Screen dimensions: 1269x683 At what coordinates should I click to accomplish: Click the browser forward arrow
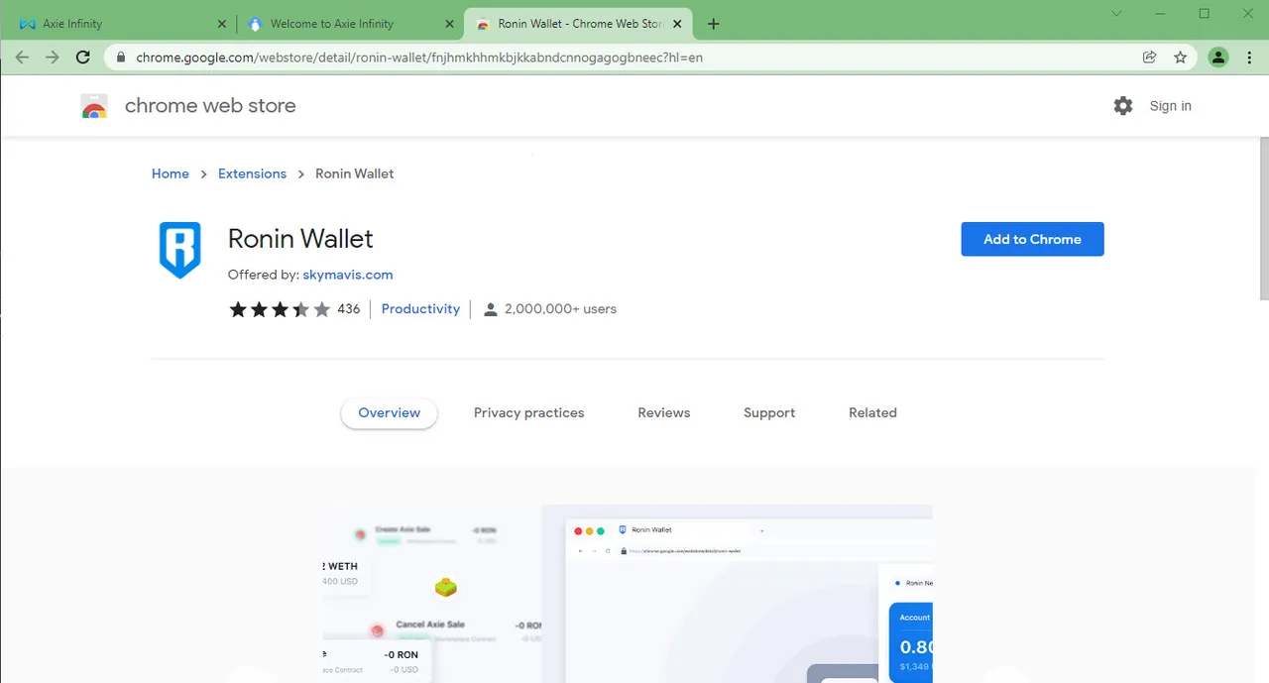(x=53, y=57)
